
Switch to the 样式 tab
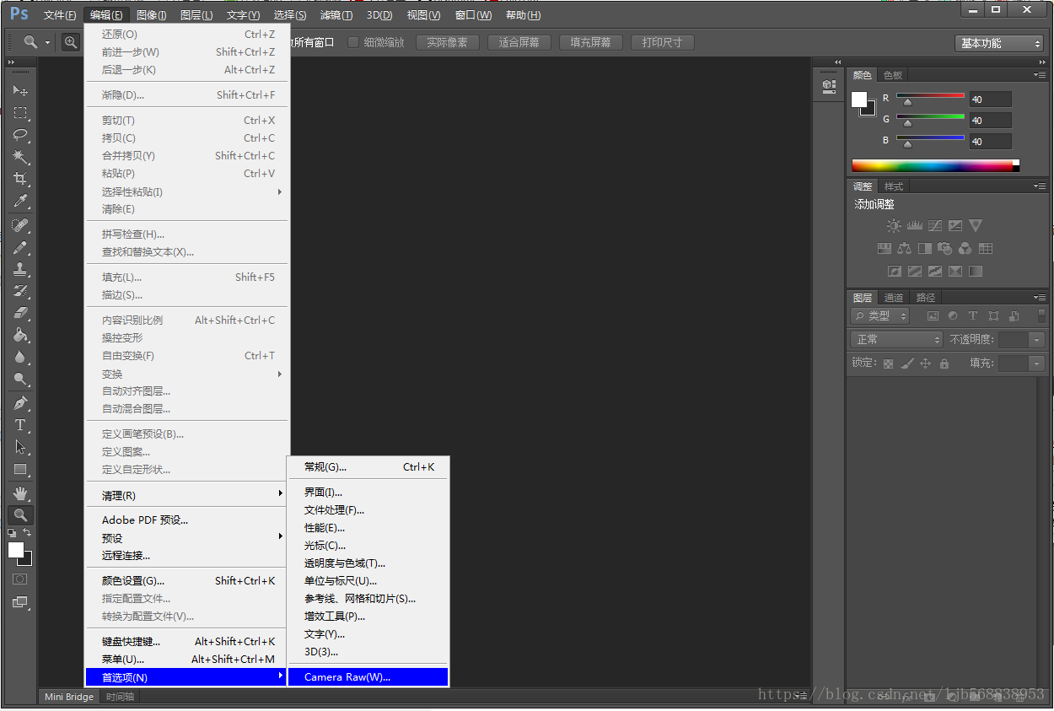coord(894,186)
